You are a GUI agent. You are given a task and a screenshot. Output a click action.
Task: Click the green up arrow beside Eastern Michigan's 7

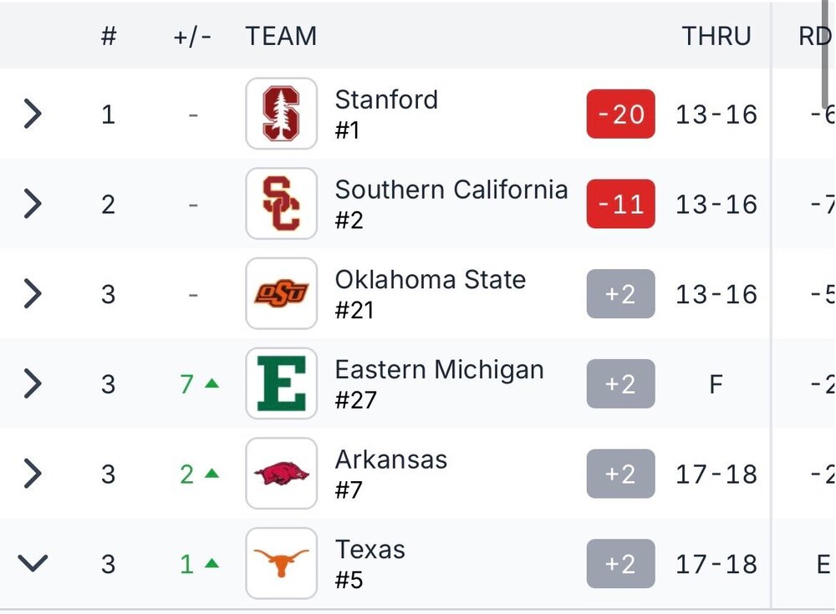click(212, 383)
